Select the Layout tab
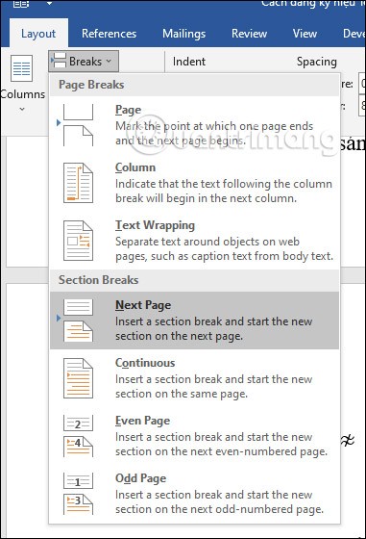The image size is (366, 539). [38, 34]
